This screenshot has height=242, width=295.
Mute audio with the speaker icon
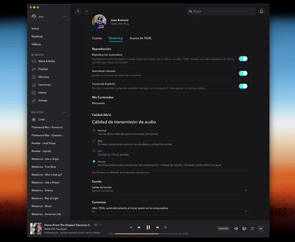(x=236, y=229)
